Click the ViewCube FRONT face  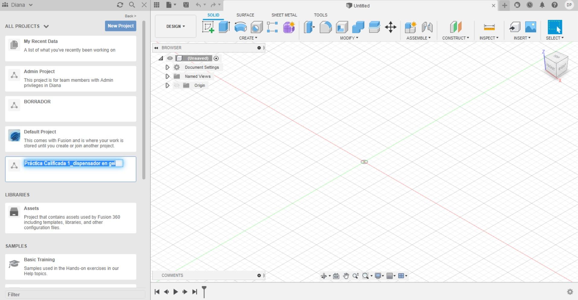pyautogui.click(x=551, y=67)
